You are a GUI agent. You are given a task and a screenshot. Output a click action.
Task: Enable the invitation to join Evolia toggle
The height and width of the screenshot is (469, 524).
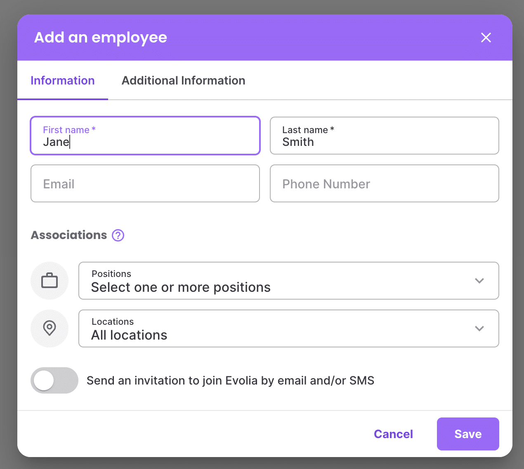(54, 380)
